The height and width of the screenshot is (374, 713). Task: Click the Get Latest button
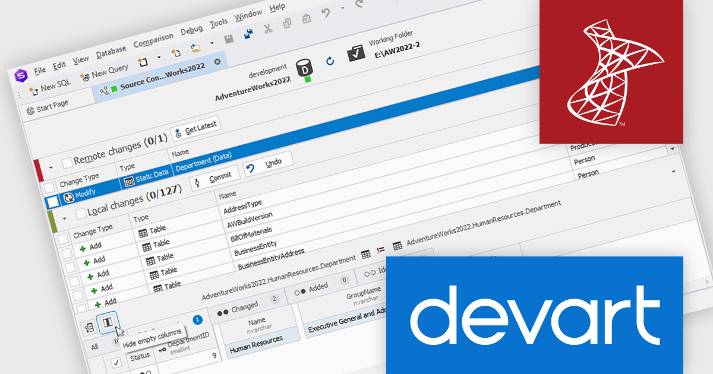[x=195, y=128]
